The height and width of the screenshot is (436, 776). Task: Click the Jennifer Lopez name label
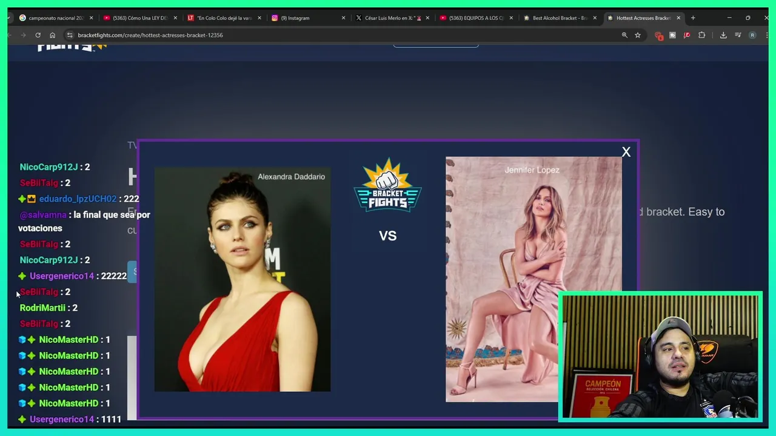coord(532,170)
